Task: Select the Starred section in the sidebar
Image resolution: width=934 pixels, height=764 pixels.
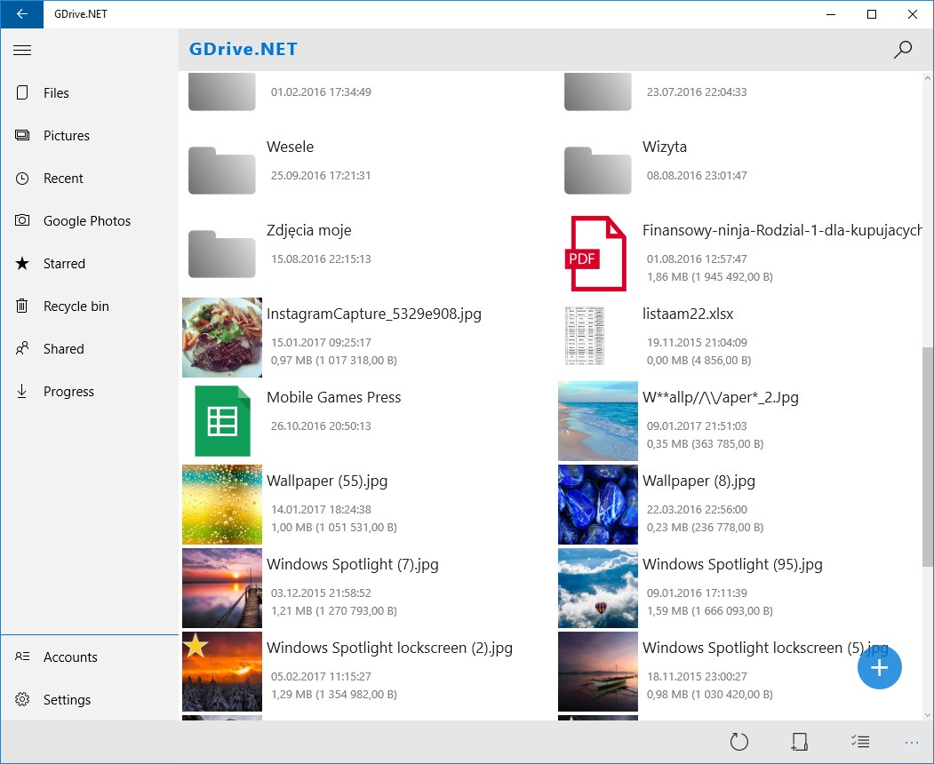Action: (62, 263)
